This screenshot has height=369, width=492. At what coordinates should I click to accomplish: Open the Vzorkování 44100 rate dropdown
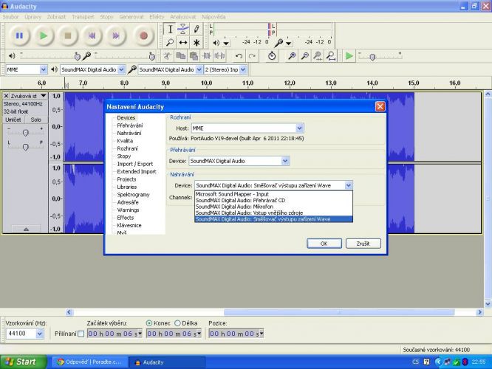40,334
